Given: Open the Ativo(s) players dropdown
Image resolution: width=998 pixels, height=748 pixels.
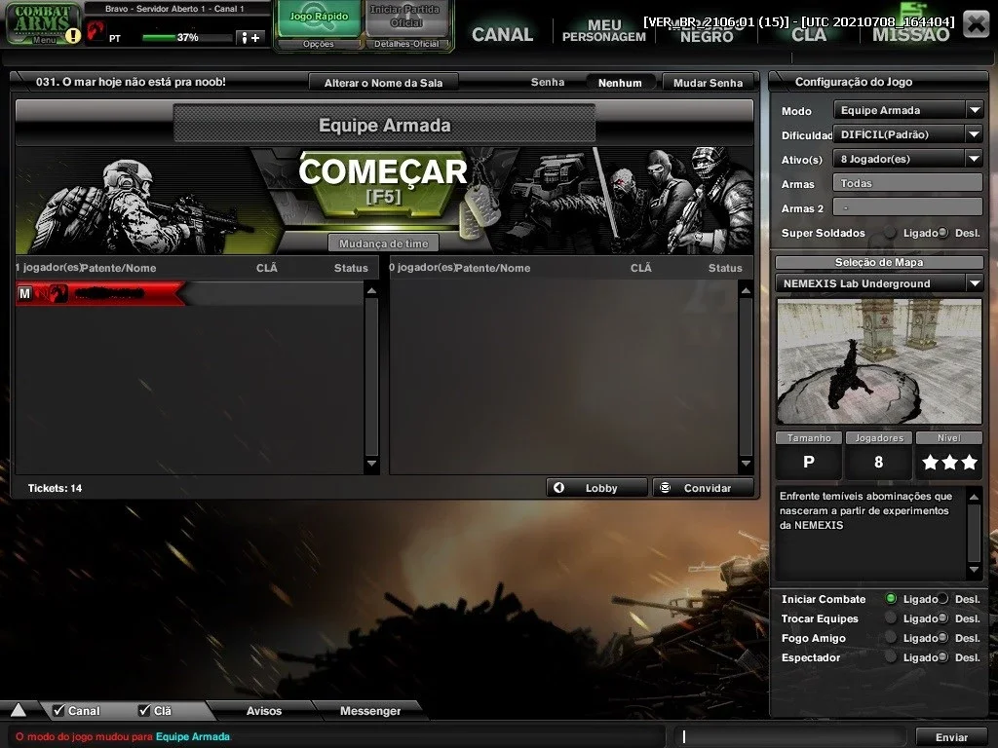Looking at the screenshot, I should (908, 159).
